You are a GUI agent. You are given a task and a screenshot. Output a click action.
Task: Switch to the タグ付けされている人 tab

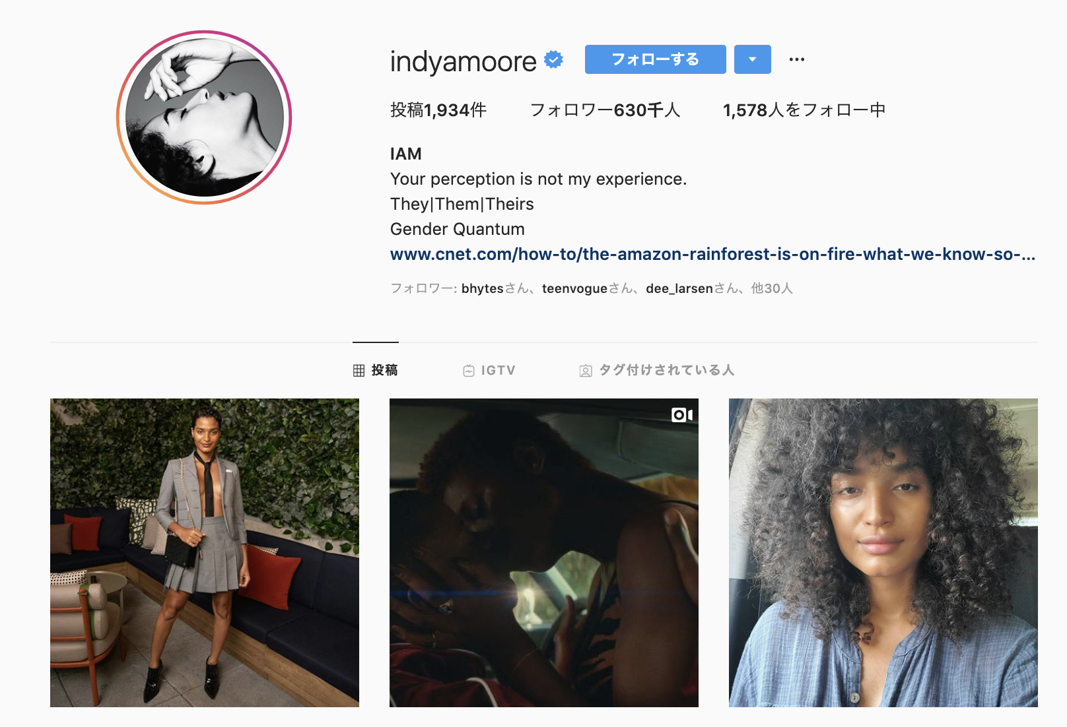tap(657, 371)
